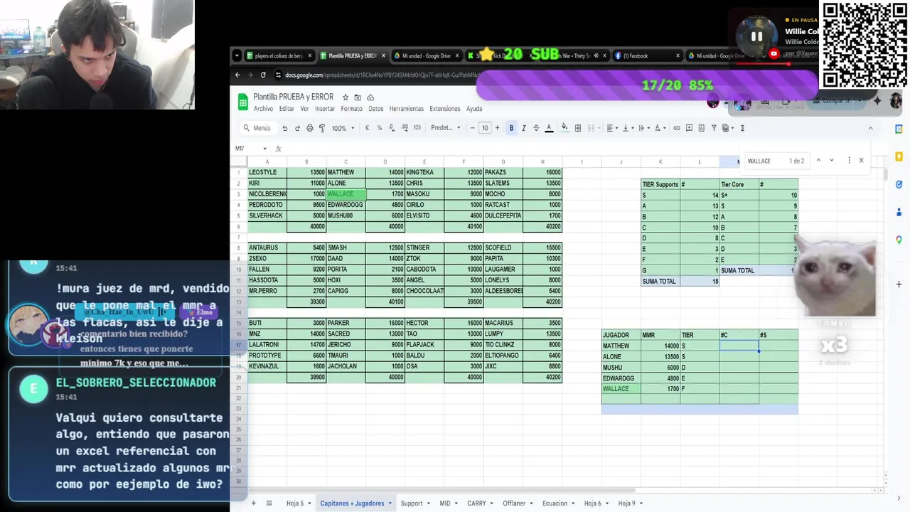The image size is (910, 512).
Task: Open the text color picker
Action: tap(549, 128)
